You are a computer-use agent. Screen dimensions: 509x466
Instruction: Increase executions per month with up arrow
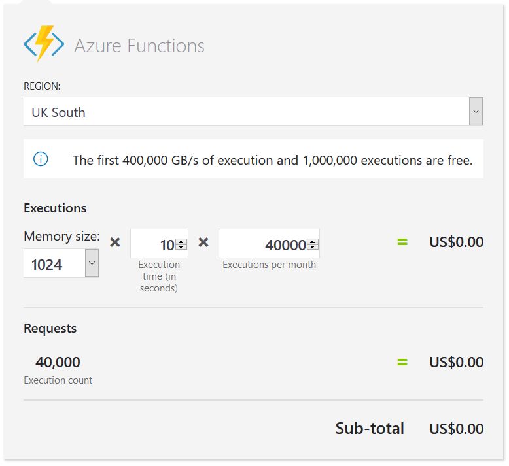click(313, 242)
